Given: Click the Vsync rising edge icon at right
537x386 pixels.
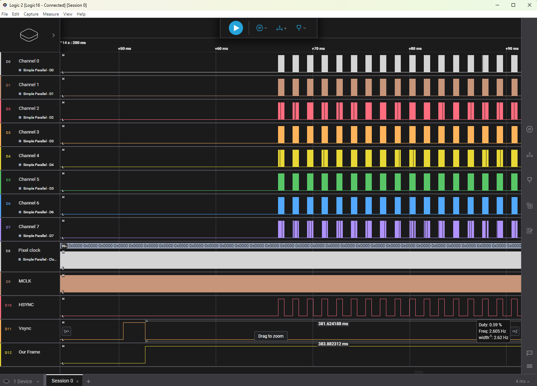Looking at the screenshot, I should 515,331.
